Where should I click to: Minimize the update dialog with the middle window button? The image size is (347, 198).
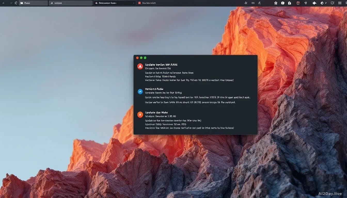tap(141, 58)
